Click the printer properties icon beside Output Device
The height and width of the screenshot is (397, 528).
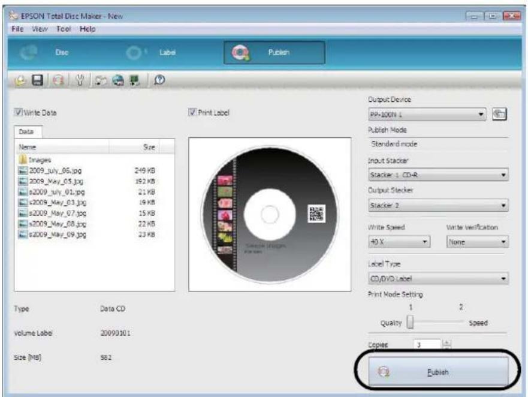click(499, 114)
